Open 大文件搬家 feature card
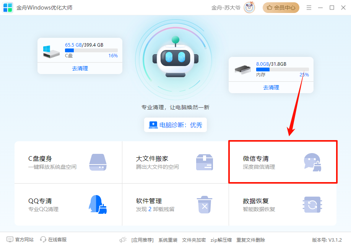 (x=175, y=162)
